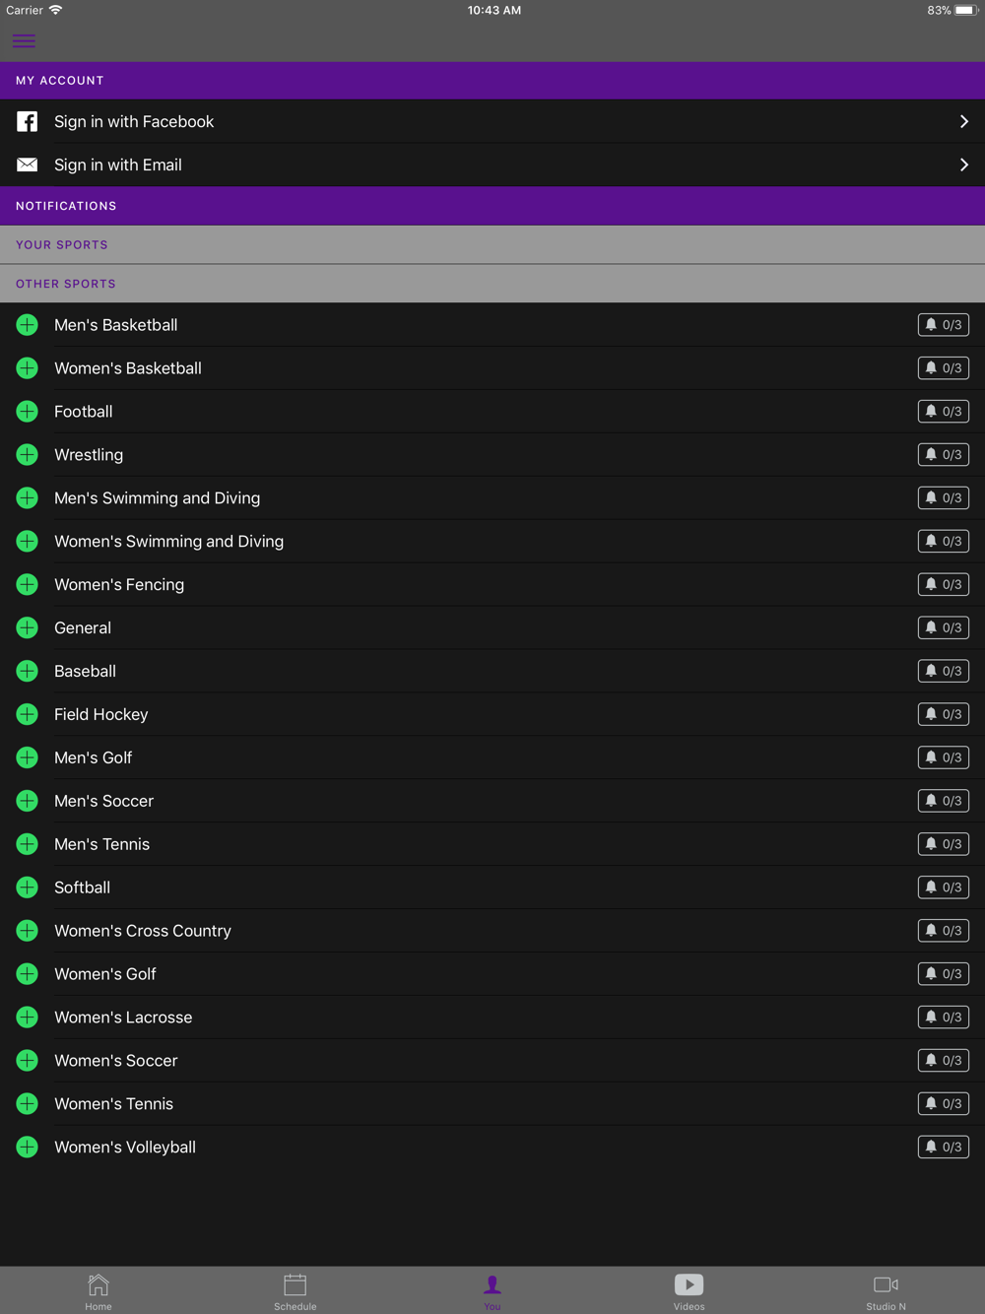985x1314 pixels.
Task: Open Email sign-in chevron arrow
Action: point(964,164)
